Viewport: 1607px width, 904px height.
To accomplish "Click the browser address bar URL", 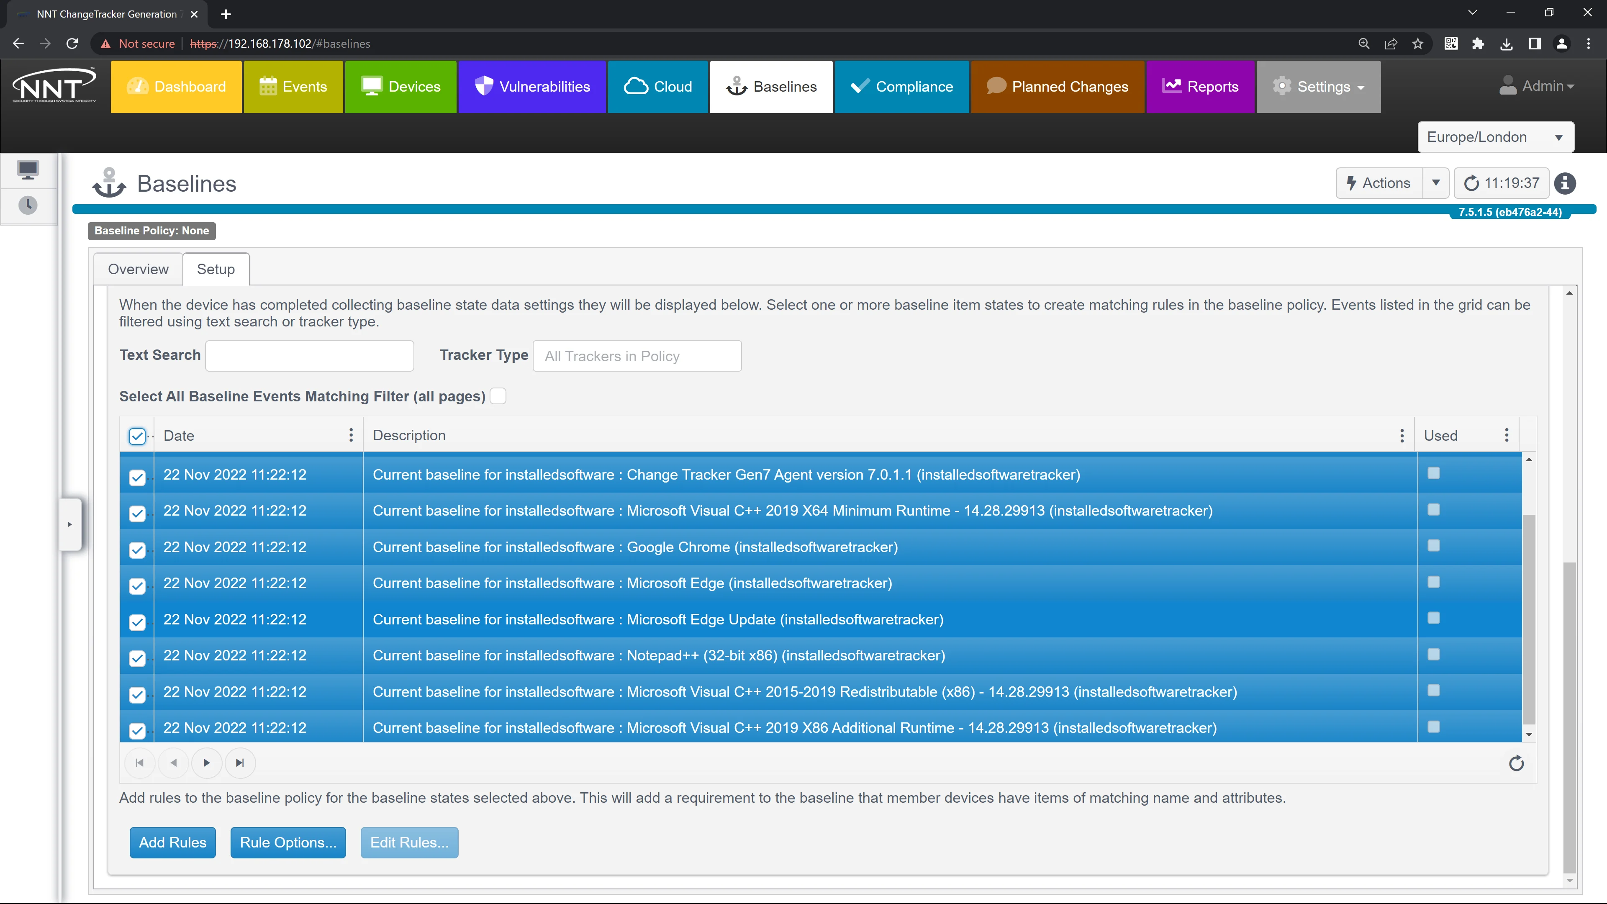I will [x=280, y=44].
